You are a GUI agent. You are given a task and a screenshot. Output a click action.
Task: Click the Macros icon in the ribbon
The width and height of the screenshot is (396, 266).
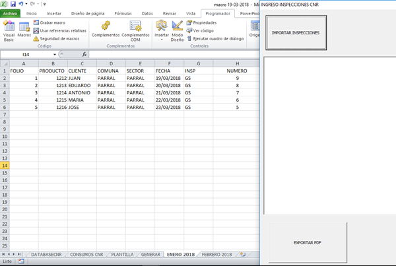[x=24, y=30]
